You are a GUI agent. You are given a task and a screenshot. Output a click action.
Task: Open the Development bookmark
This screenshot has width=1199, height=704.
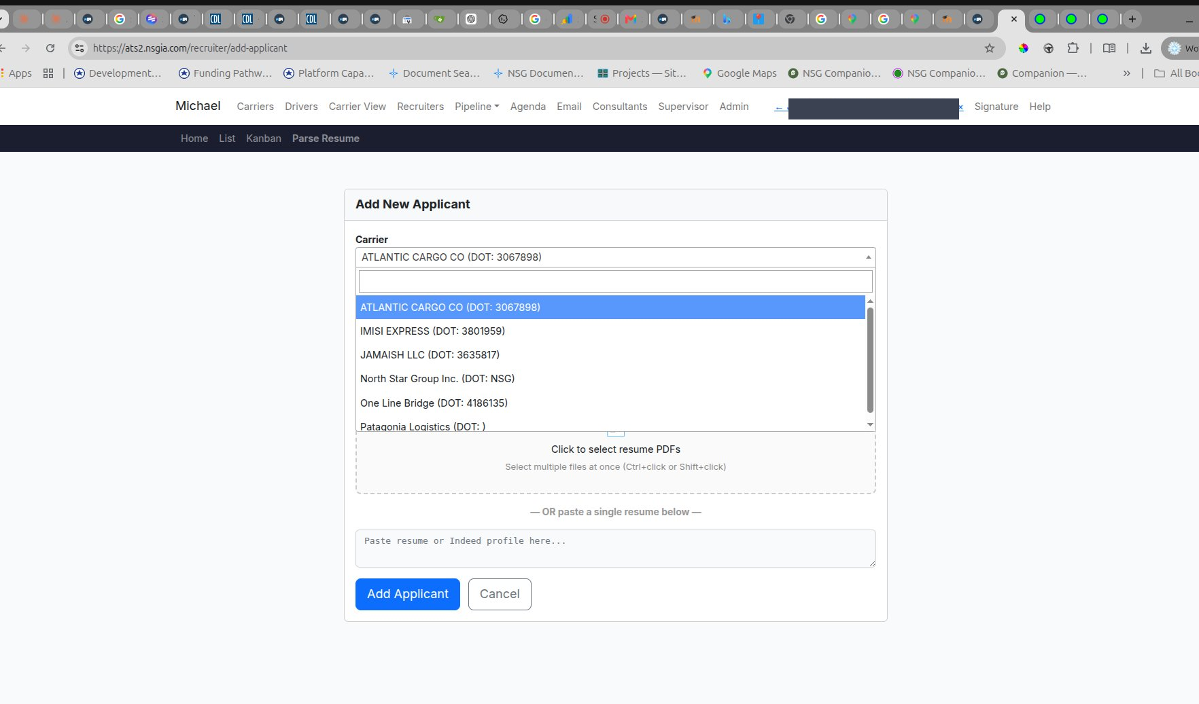(118, 73)
